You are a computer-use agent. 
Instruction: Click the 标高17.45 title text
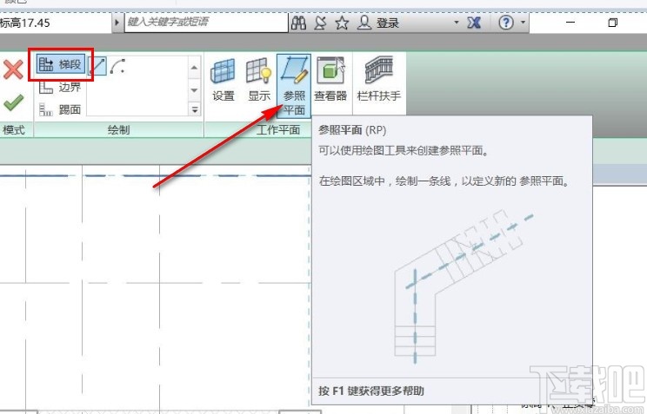(25, 23)
